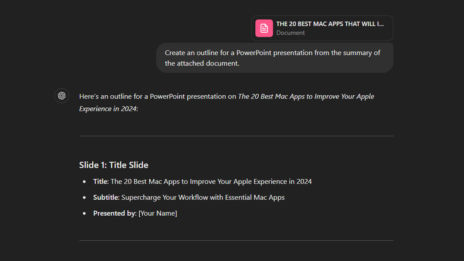Viewport: 464px width, 261px height.
Task: Open the attached 20 Best Mac Apps file title
Action: (330, 24)
